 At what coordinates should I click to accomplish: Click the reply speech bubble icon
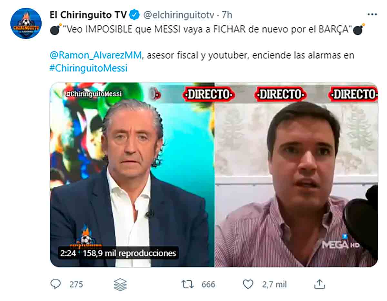point(55,284)
